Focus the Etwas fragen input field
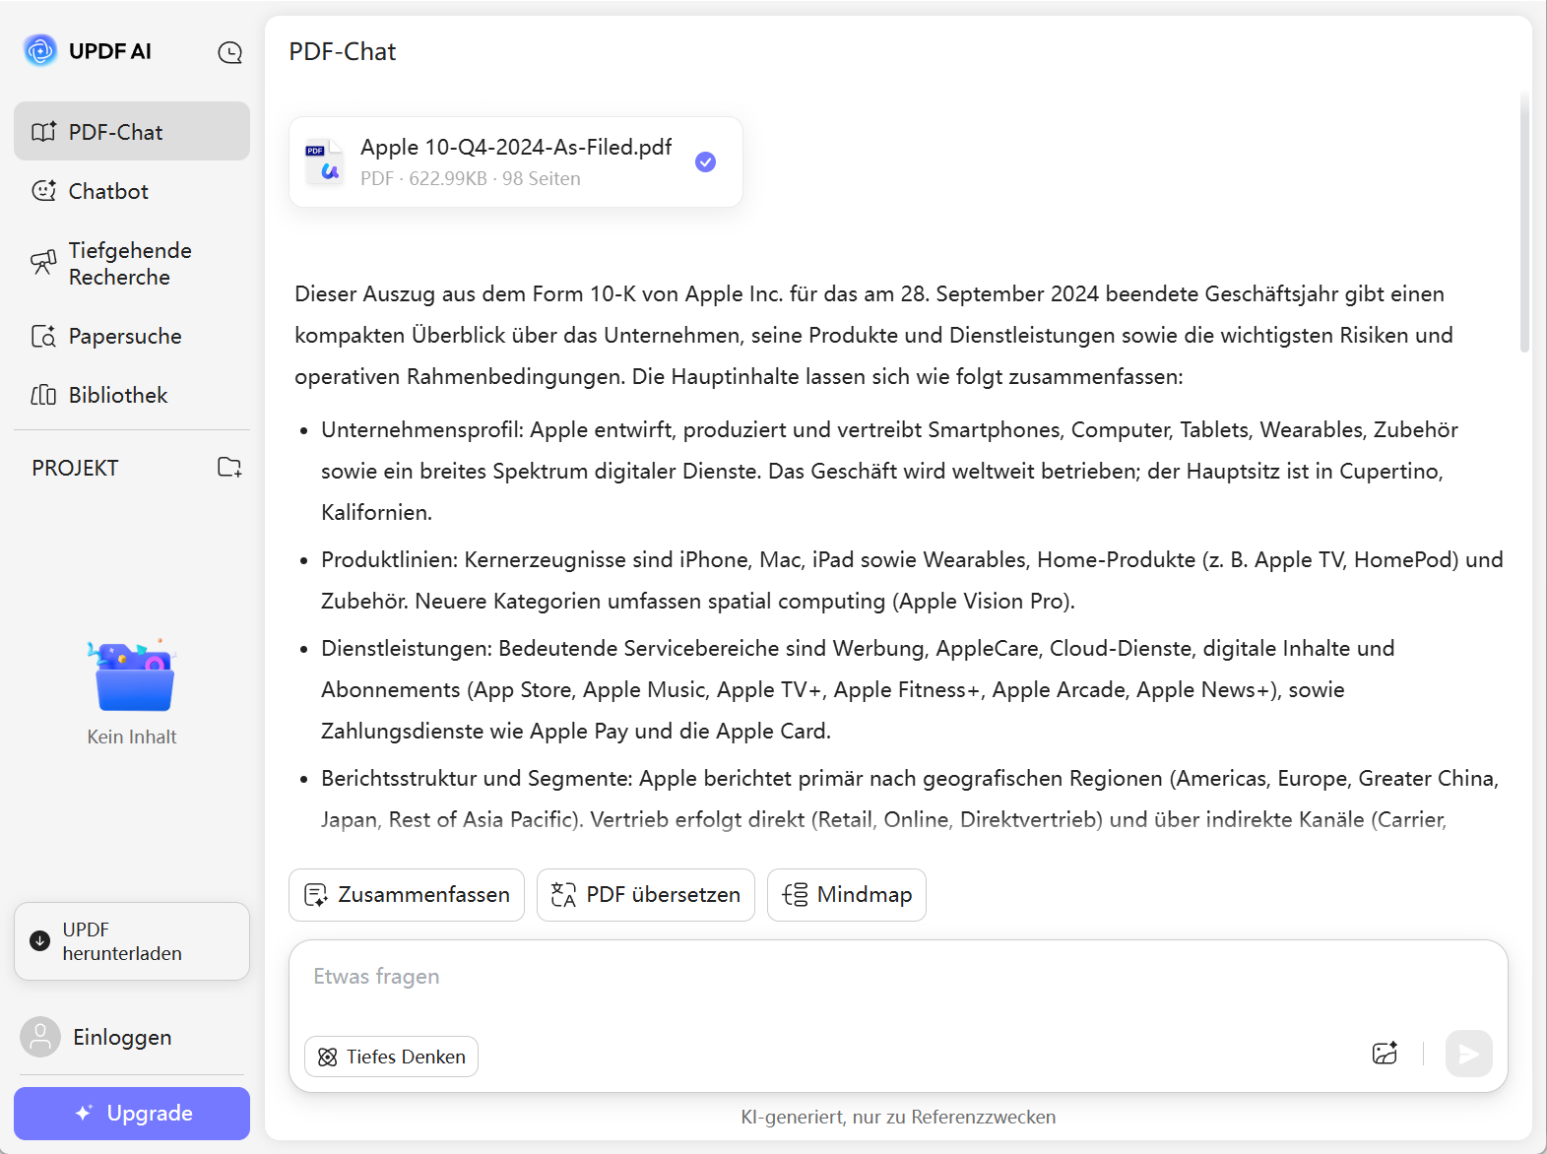1547x1154 pixels. [x=898, y=977]
